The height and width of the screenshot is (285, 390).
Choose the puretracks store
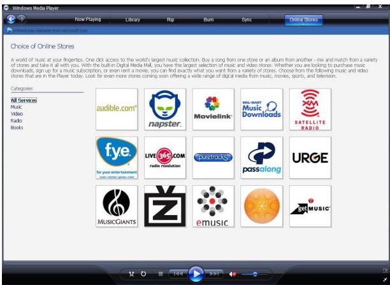pyautogui.click(x=213, y=158)
